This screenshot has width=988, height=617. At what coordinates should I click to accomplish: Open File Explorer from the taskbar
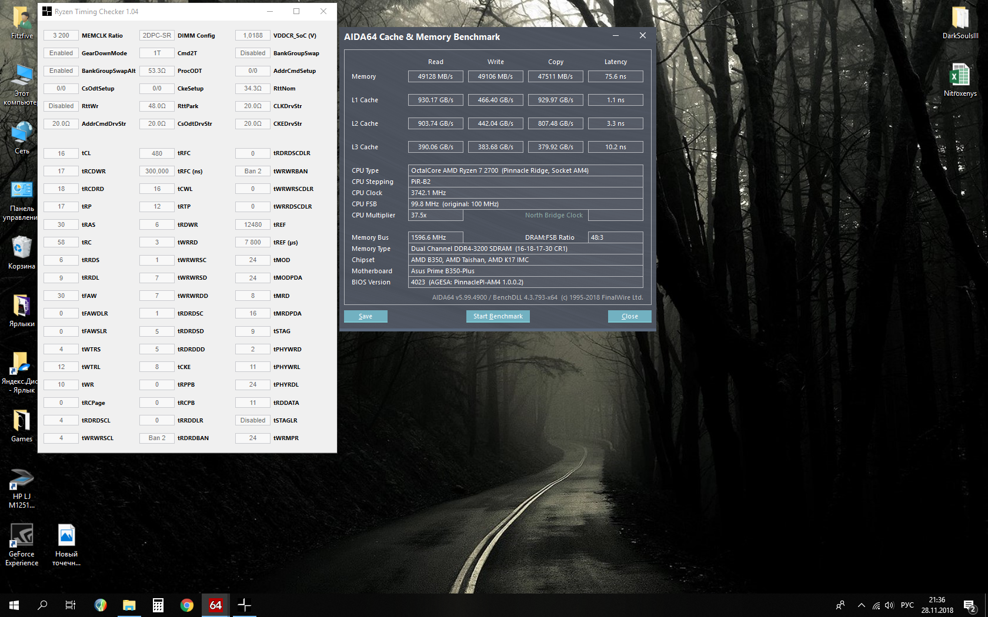[129, 605]
